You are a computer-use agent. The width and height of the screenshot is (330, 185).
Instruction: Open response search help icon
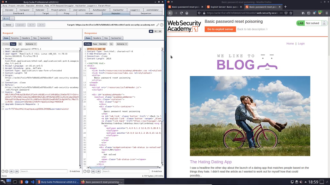[85, 171]
